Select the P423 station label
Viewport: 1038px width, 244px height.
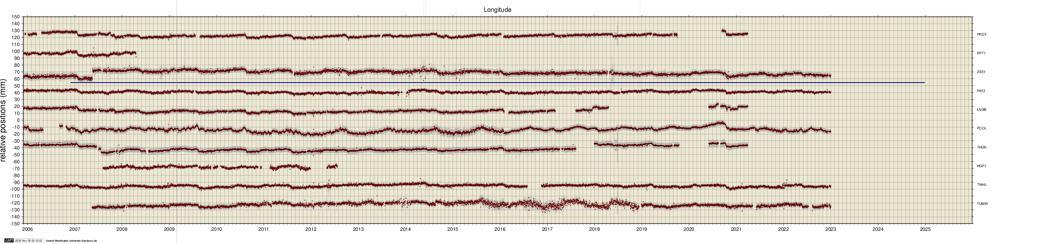click(981, 91)
